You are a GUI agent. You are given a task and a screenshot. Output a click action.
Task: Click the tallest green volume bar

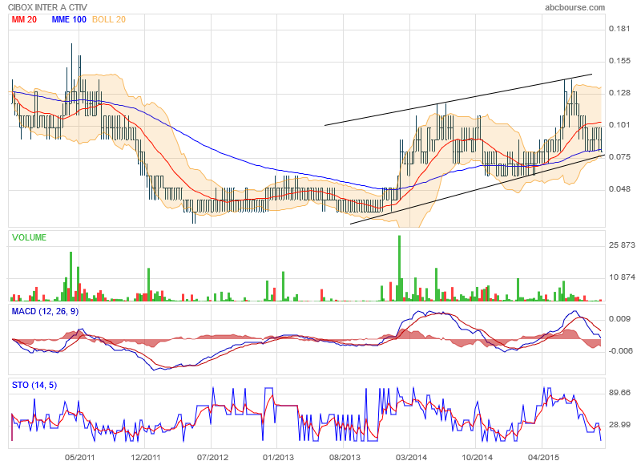(x=399, y=269)
